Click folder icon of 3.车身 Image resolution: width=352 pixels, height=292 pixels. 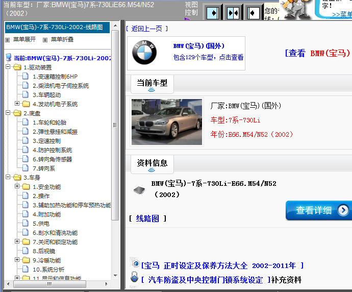tap(17, 177)
